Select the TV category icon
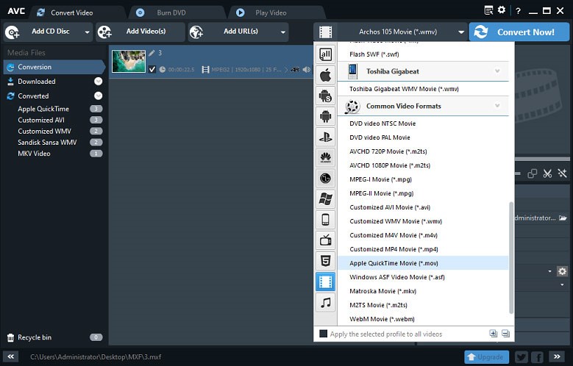Image resolution: width=573 pixels, height=366 pixels. coord(325,240)
